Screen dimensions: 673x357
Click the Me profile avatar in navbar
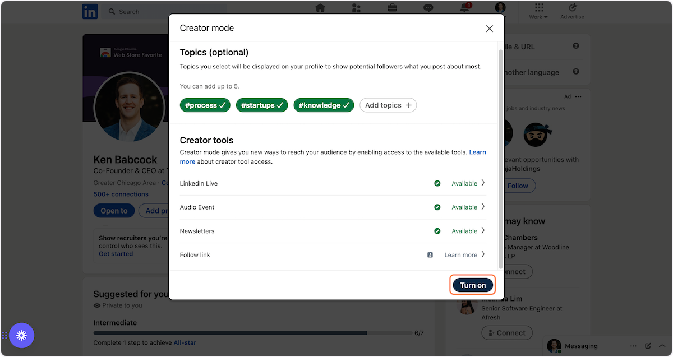coord(500,8)
